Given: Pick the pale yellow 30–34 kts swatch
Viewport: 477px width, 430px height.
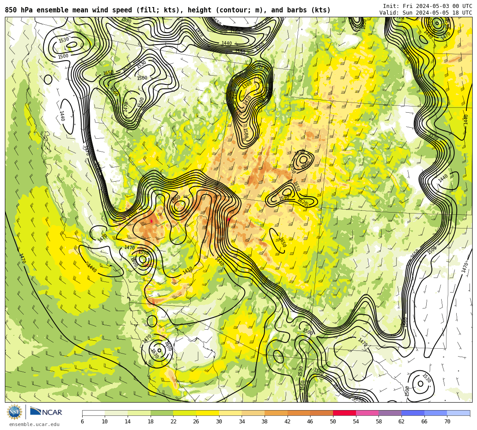Looking at the screenshot, I should [230, 413].
